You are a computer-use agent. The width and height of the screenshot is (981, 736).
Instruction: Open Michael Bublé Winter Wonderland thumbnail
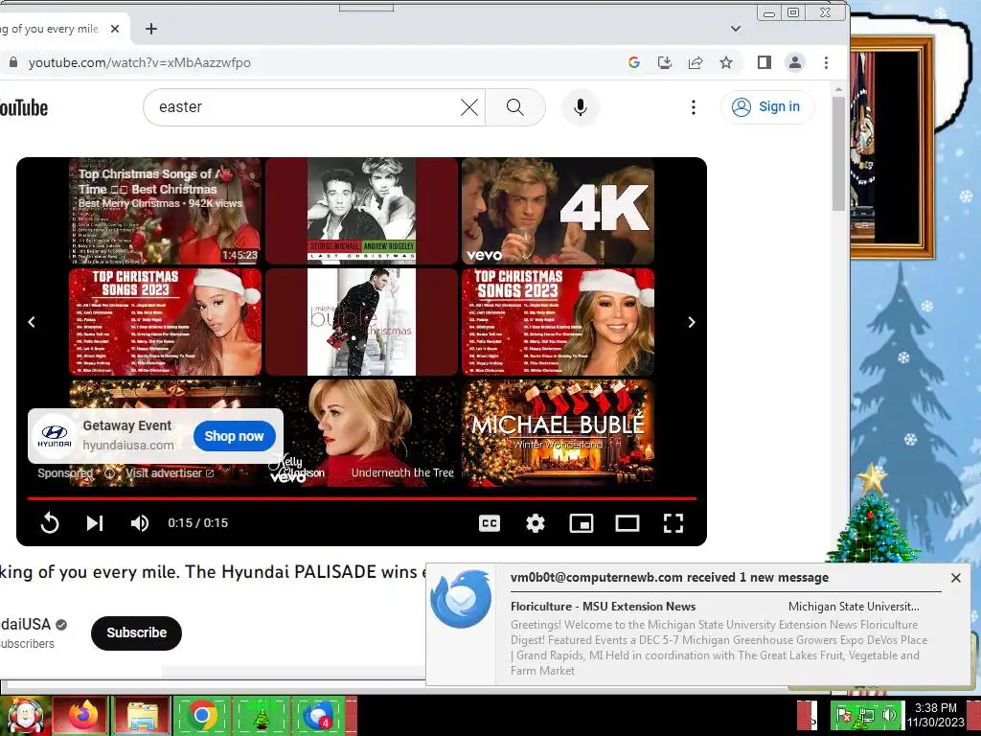[x=559, y=433]
